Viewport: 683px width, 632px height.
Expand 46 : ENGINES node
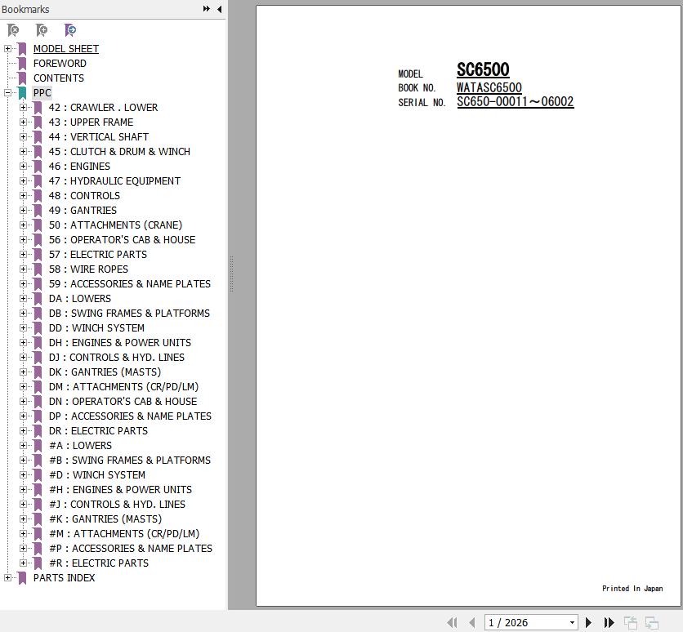[23, 167]
